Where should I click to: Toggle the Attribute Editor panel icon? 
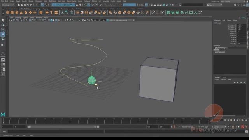click(x=241, y=5)
